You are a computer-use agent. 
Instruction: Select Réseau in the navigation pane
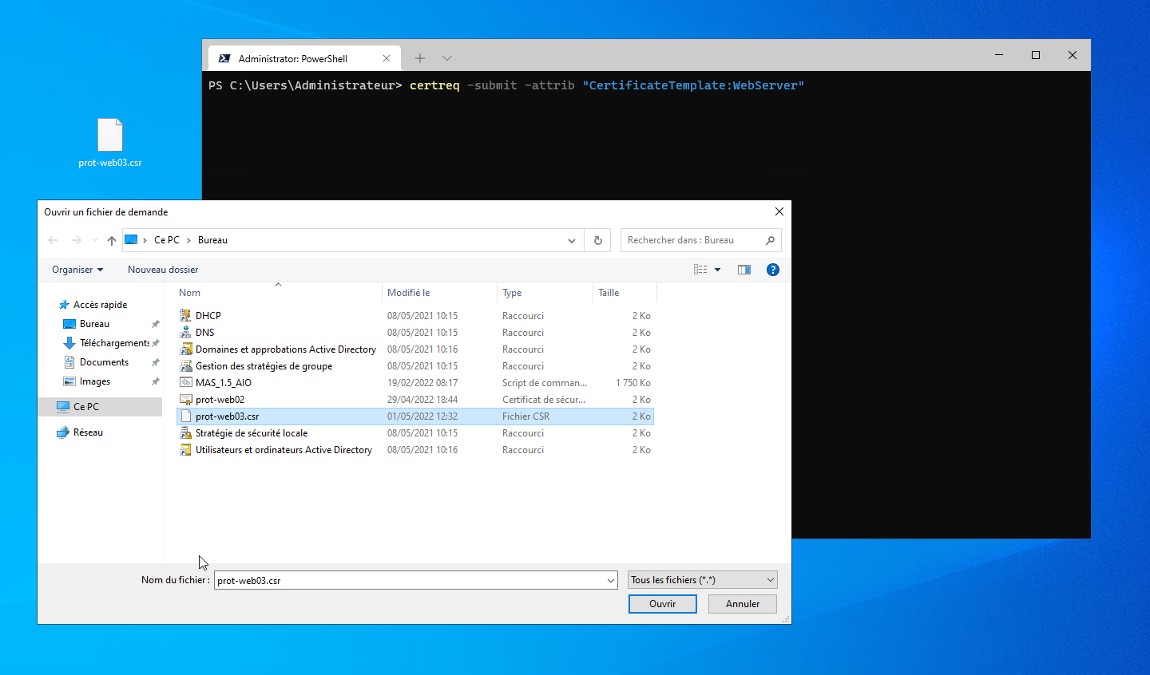coord(88,432)
